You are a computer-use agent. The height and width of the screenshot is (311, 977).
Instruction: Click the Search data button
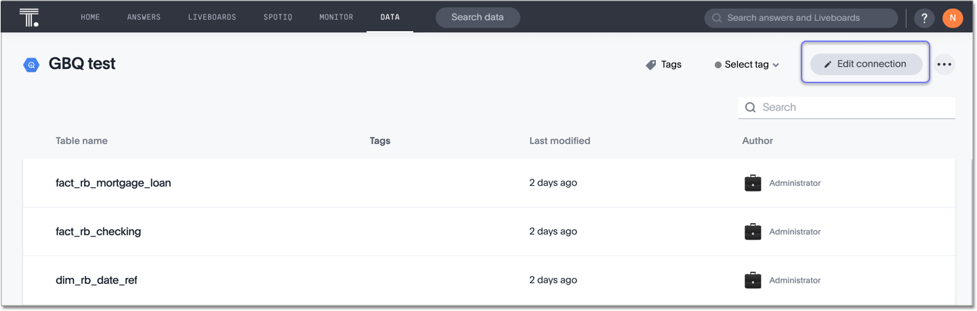pyautogui.click(x=478, y=18)
